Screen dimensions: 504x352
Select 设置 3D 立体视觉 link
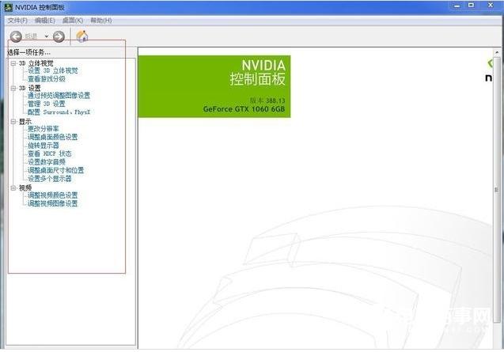click(x=53, y=71)
